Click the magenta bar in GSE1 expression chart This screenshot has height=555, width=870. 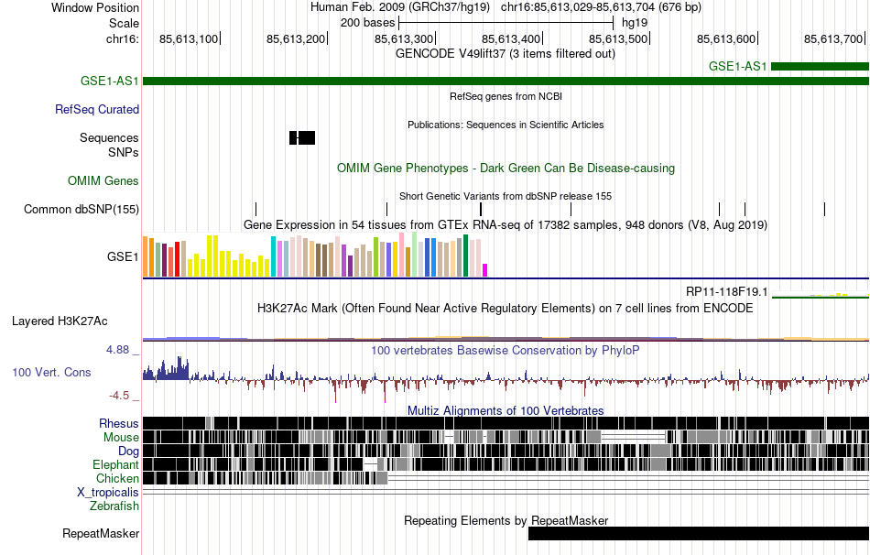tap(484, 270)
